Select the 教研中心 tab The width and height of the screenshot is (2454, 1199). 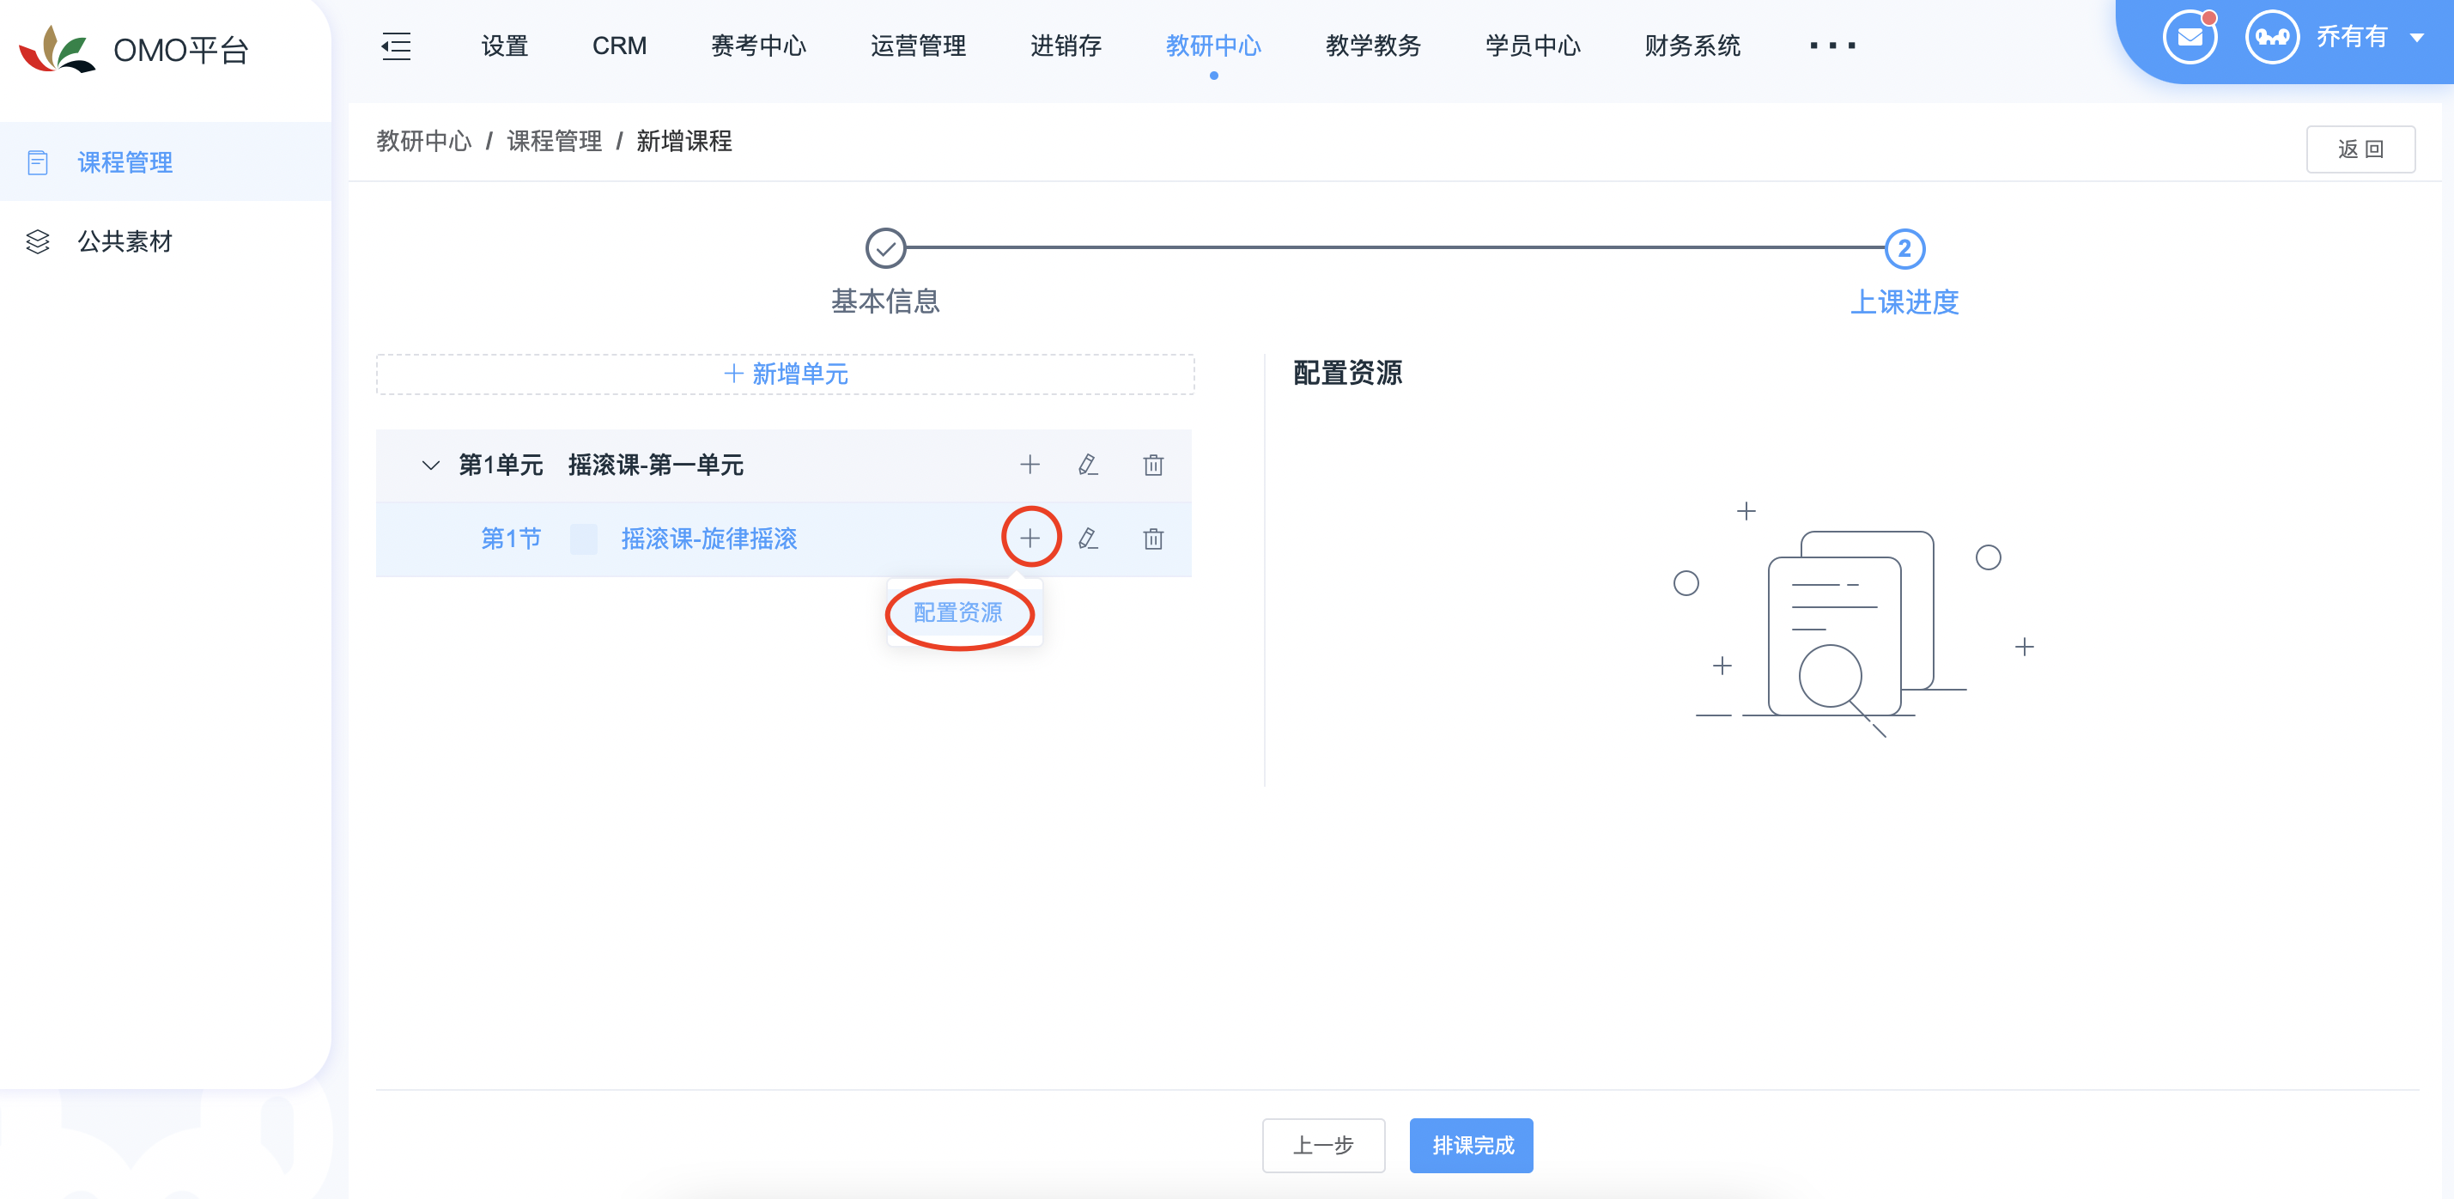tap(1213, 46)
